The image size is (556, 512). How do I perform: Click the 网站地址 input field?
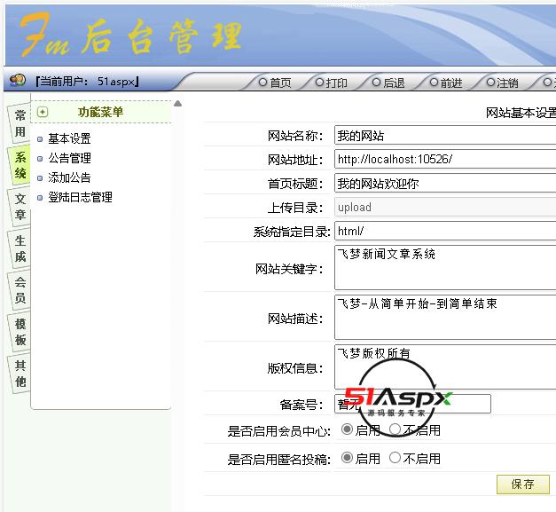pos(445,159)
